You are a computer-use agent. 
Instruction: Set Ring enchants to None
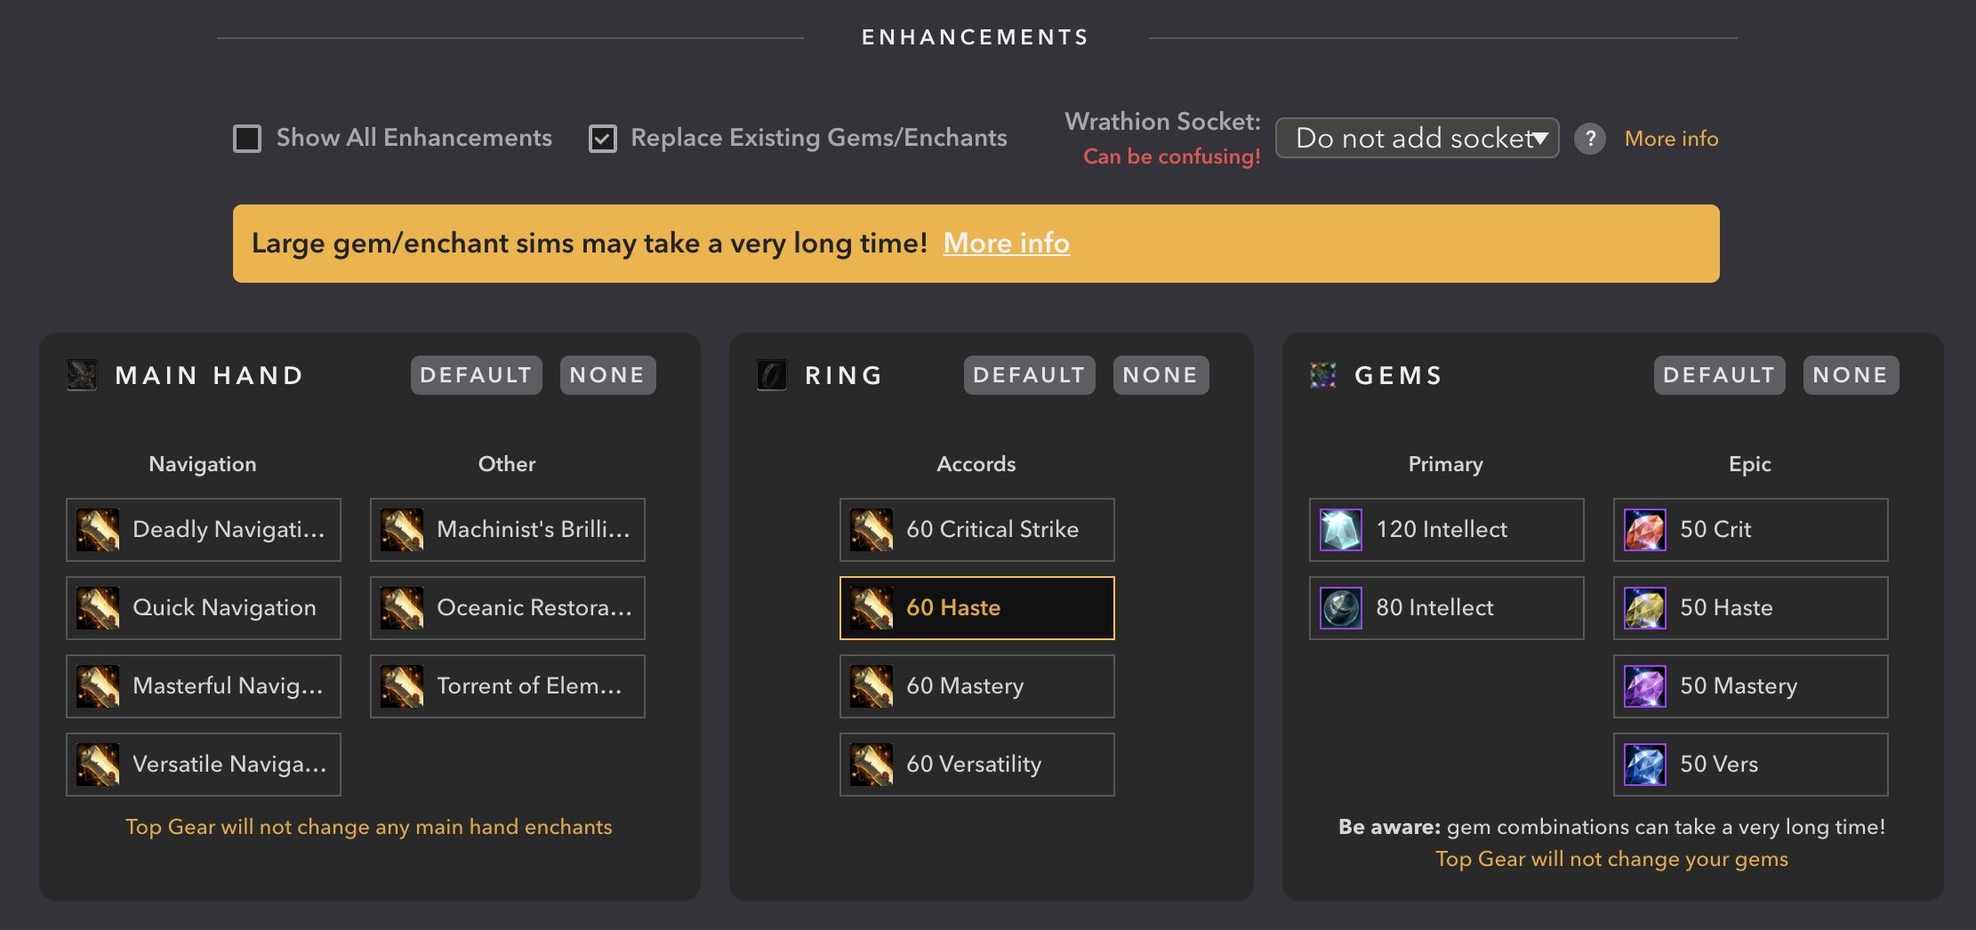click(1161, 375)
